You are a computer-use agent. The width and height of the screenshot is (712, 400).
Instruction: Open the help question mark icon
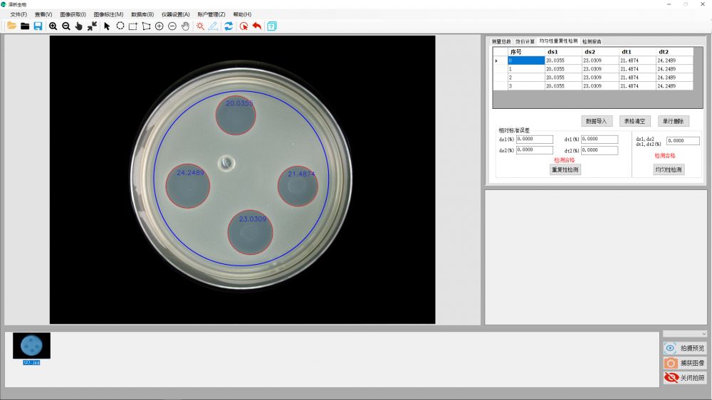tap(271, 26)
